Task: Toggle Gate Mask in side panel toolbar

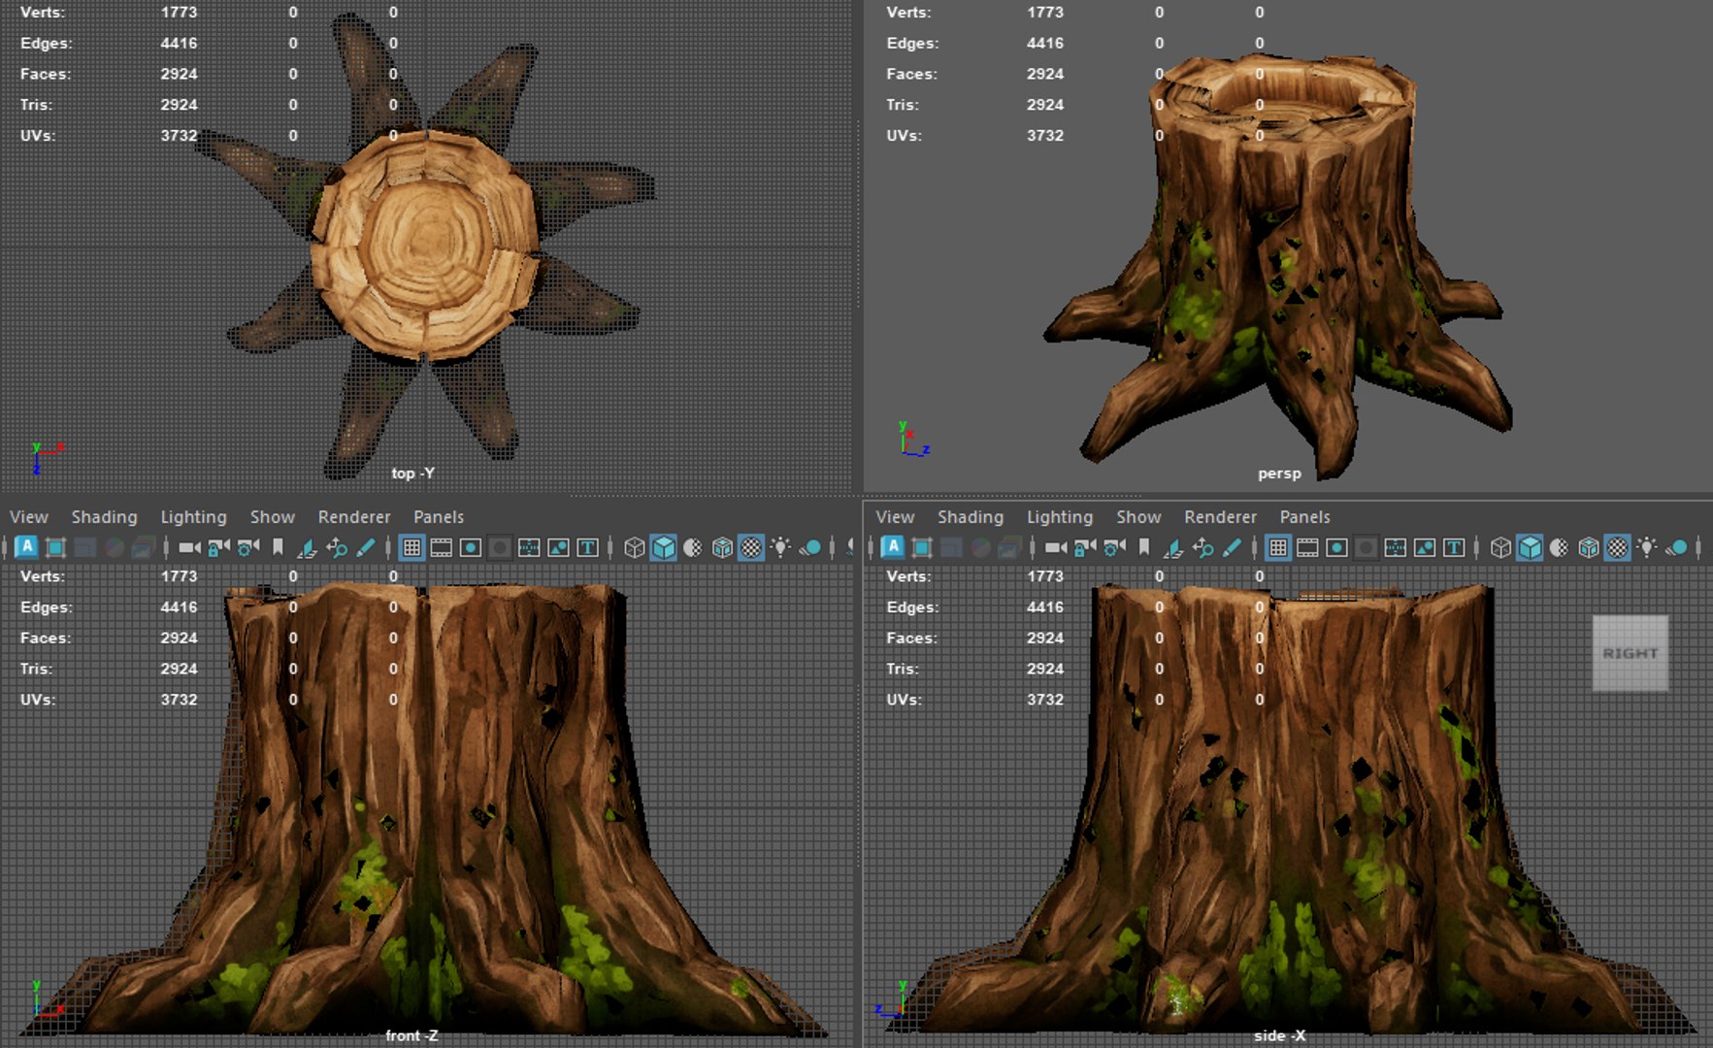Action: pos(1366,548)
